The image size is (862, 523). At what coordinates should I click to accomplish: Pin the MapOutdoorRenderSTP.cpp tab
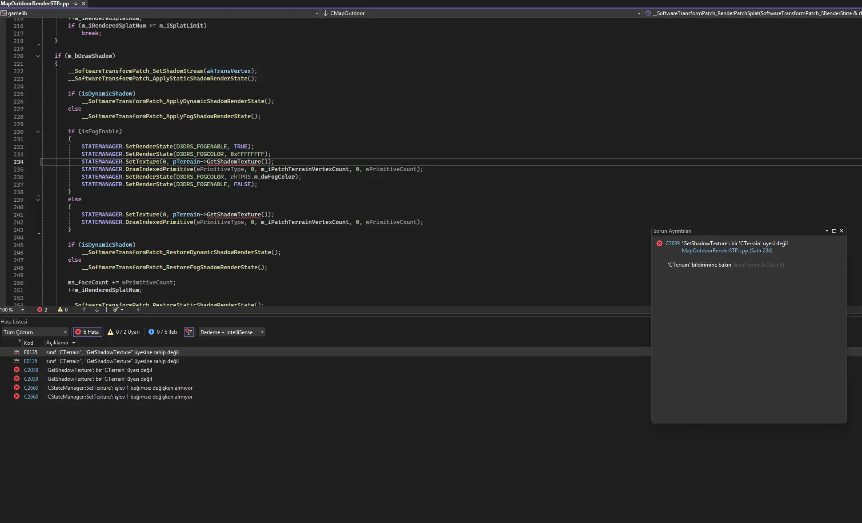75,4
